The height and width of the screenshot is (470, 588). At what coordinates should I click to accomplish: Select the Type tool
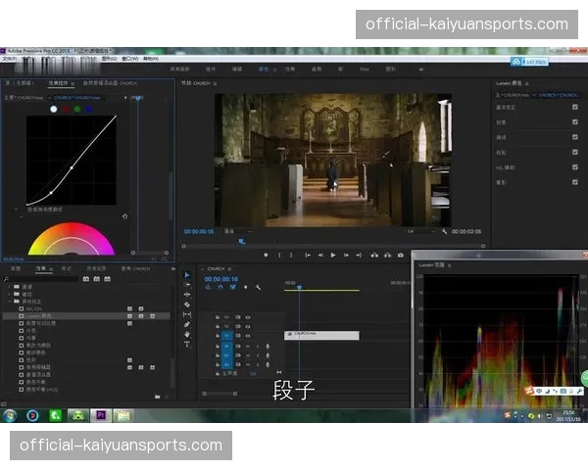click(x=187, y=344)
